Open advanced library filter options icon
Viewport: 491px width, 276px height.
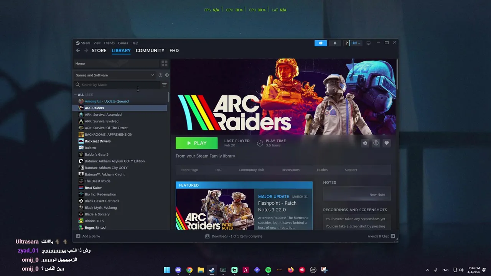point(164,85)
